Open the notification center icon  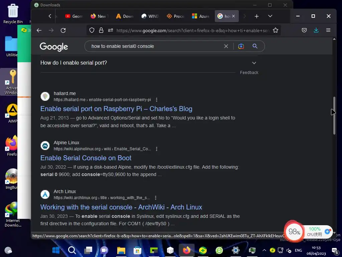point(335,250)
